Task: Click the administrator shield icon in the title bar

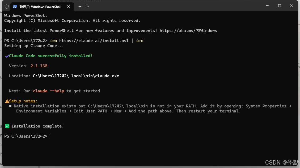Action: (7, 7)
